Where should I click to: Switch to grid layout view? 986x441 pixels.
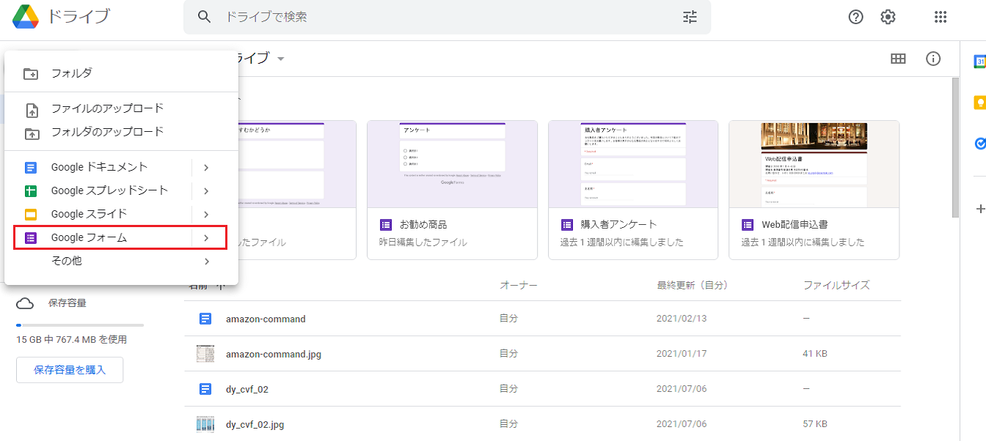point(898,59)
